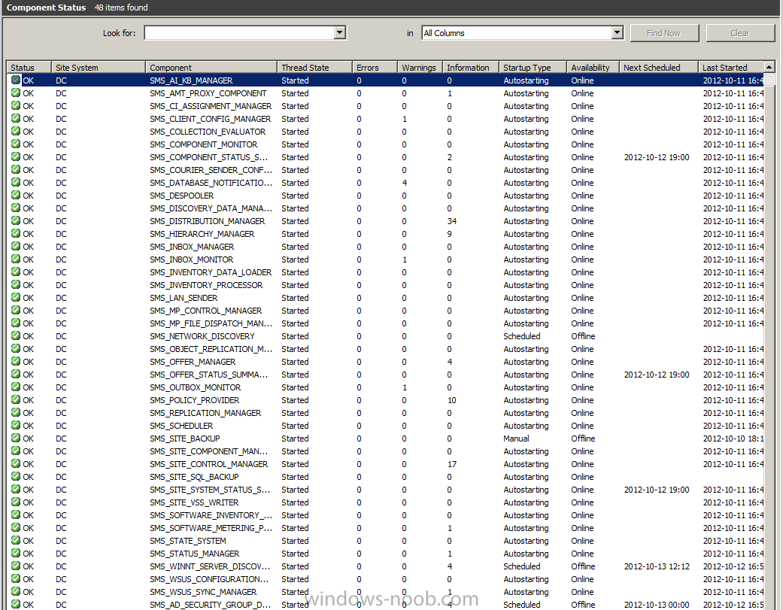Select the SMS_COMPONENT_STATUS_S... component name

pyautogui.click(x=209, y=157)
